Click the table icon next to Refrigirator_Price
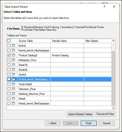 pyautogui.click(x=13, y=60)
